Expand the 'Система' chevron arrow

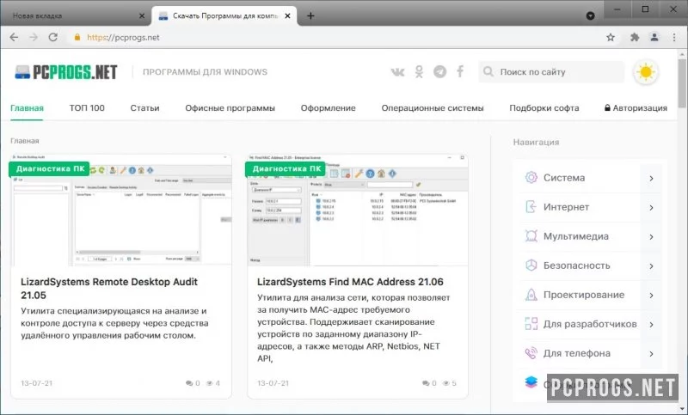pyautogui.click(x=651, y=179)
